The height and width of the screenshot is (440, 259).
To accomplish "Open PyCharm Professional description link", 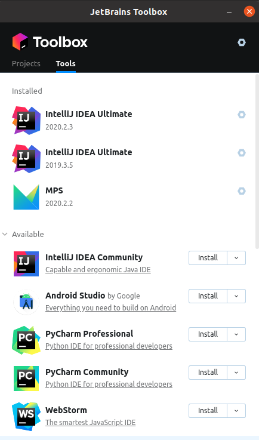I will [109, 346].
